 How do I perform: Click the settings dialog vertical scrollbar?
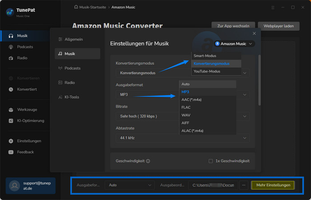click(259, 80)
